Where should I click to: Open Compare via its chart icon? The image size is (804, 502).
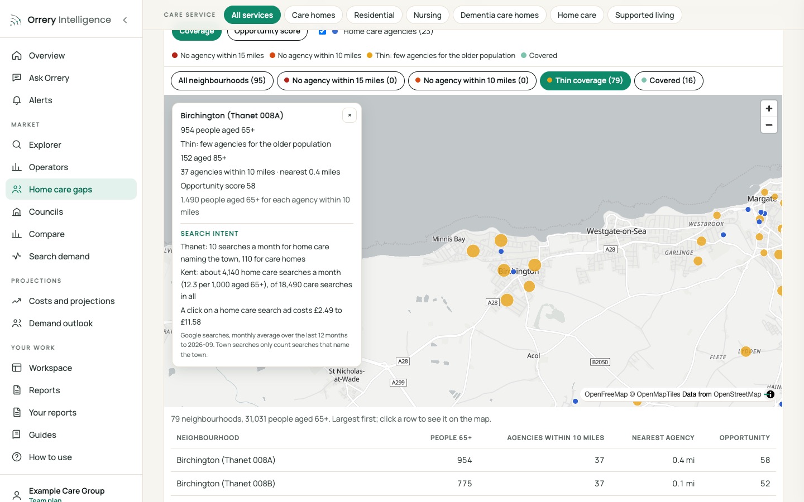17,234
